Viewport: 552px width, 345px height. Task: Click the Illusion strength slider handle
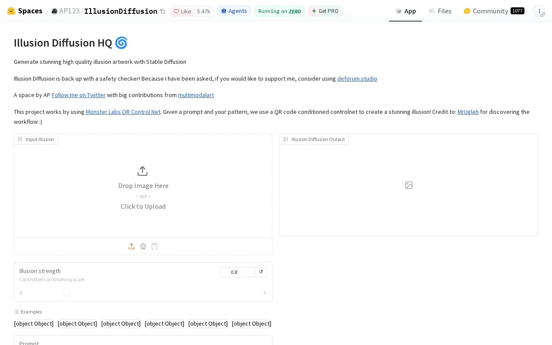coord(66,292)
